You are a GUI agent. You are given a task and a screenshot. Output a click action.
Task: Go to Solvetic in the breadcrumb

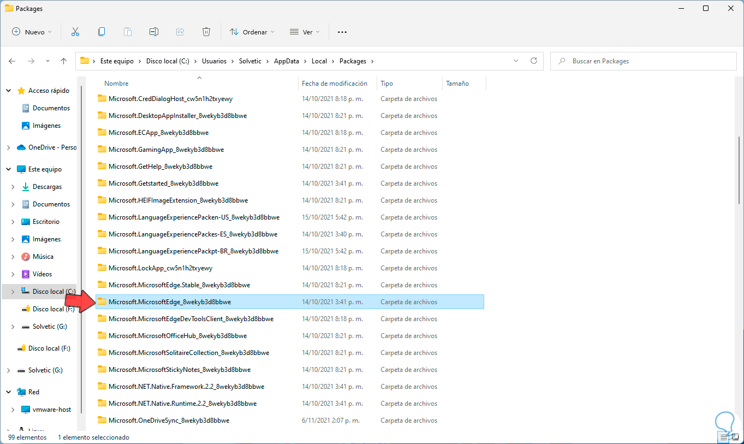(x=251, y=61)
